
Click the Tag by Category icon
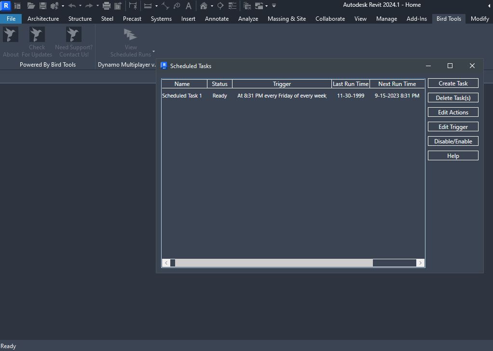177,6
